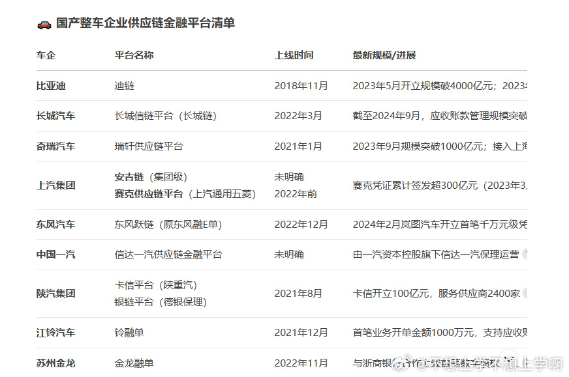Select the 奇瑞汽车 row name cell
Image resolution: width=569 pixels, height=377 pixels.
point(56,147)
